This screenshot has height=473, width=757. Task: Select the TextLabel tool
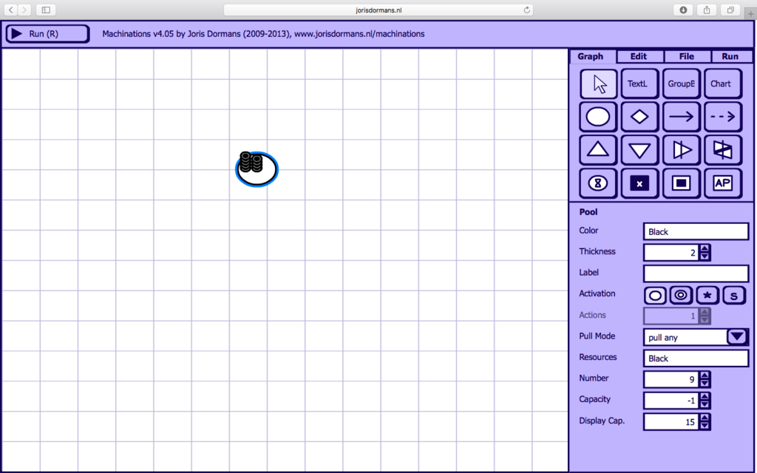tap(639, 84)
